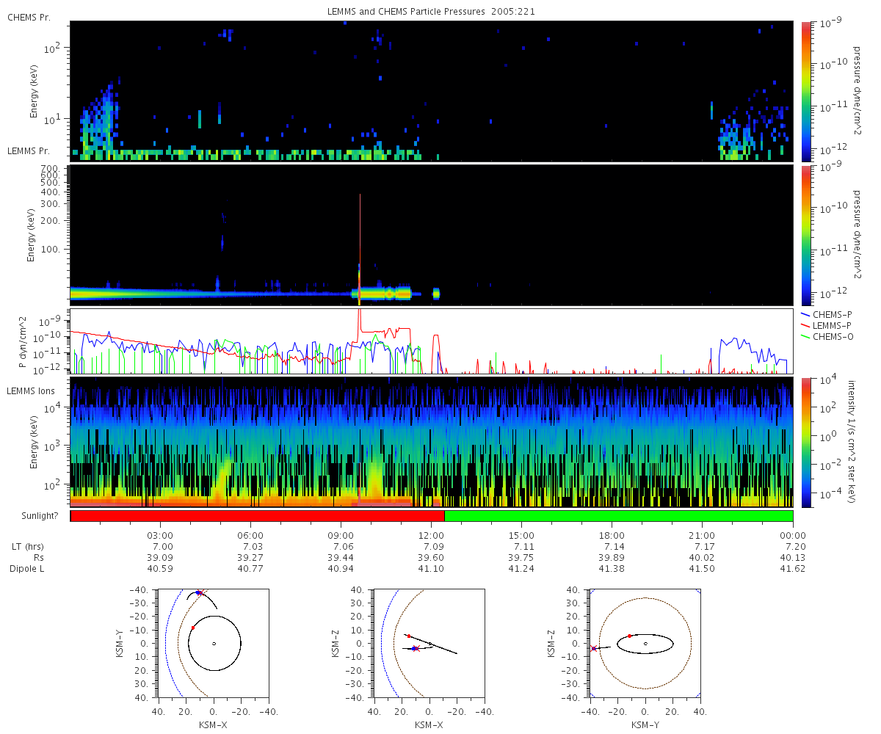This screenshot has width=881, height=734.
Task: Click the Dipole L value 40.59
Action: 161,569
